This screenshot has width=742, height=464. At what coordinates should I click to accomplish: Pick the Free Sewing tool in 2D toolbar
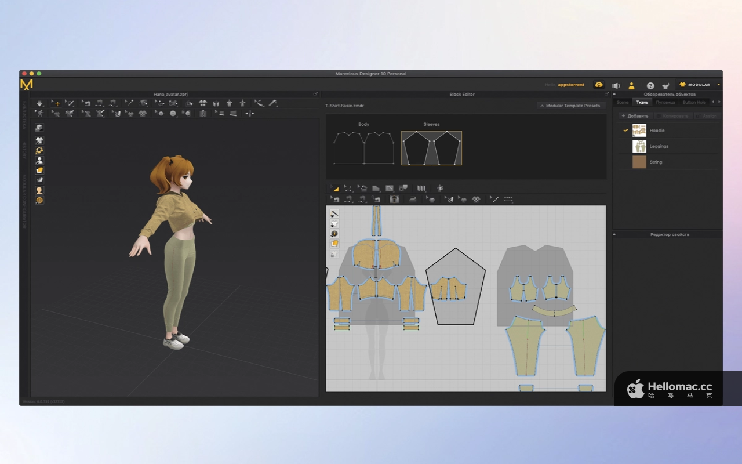click(362, 199)
